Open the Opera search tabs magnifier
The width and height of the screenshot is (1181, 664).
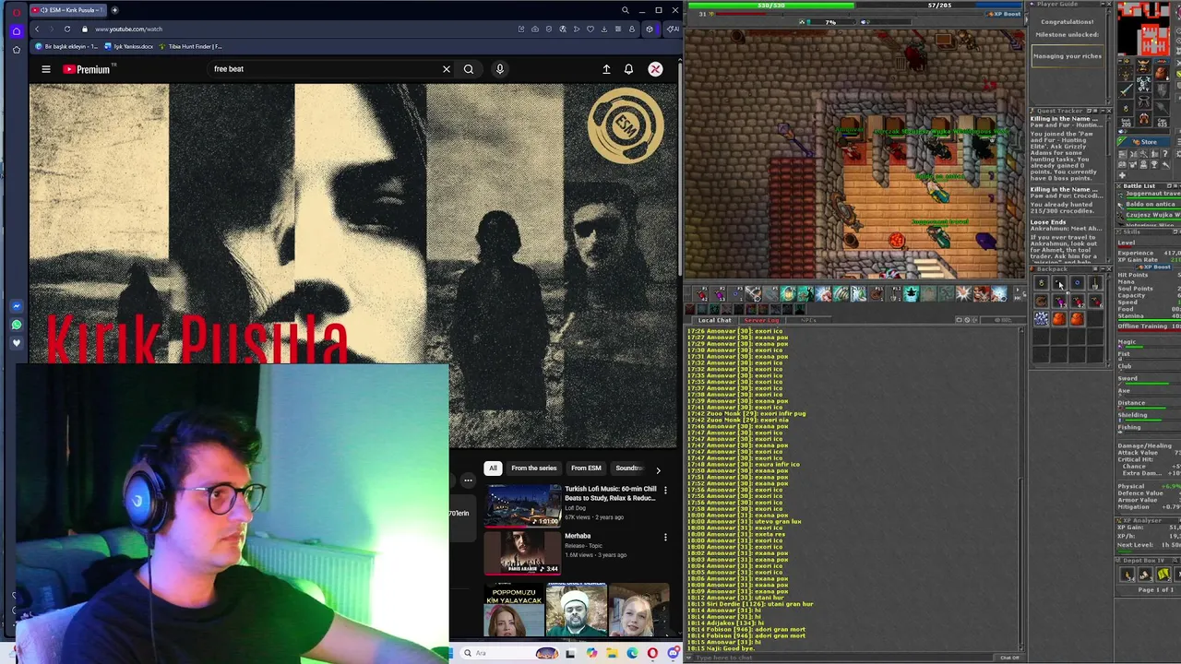click(x=626, y=10)
